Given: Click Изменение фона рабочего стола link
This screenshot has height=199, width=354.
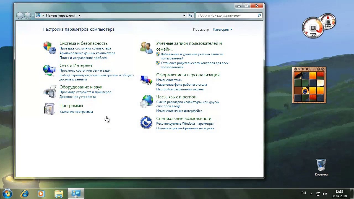Looking at the screenshot, I should pos(181,85).
